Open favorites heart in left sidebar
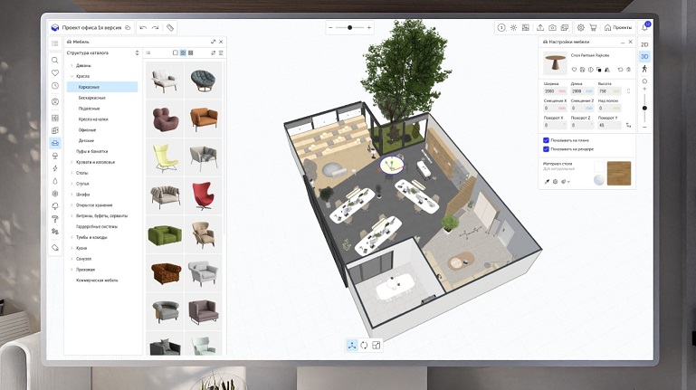 pyautogui.click(x=55, y=72)
